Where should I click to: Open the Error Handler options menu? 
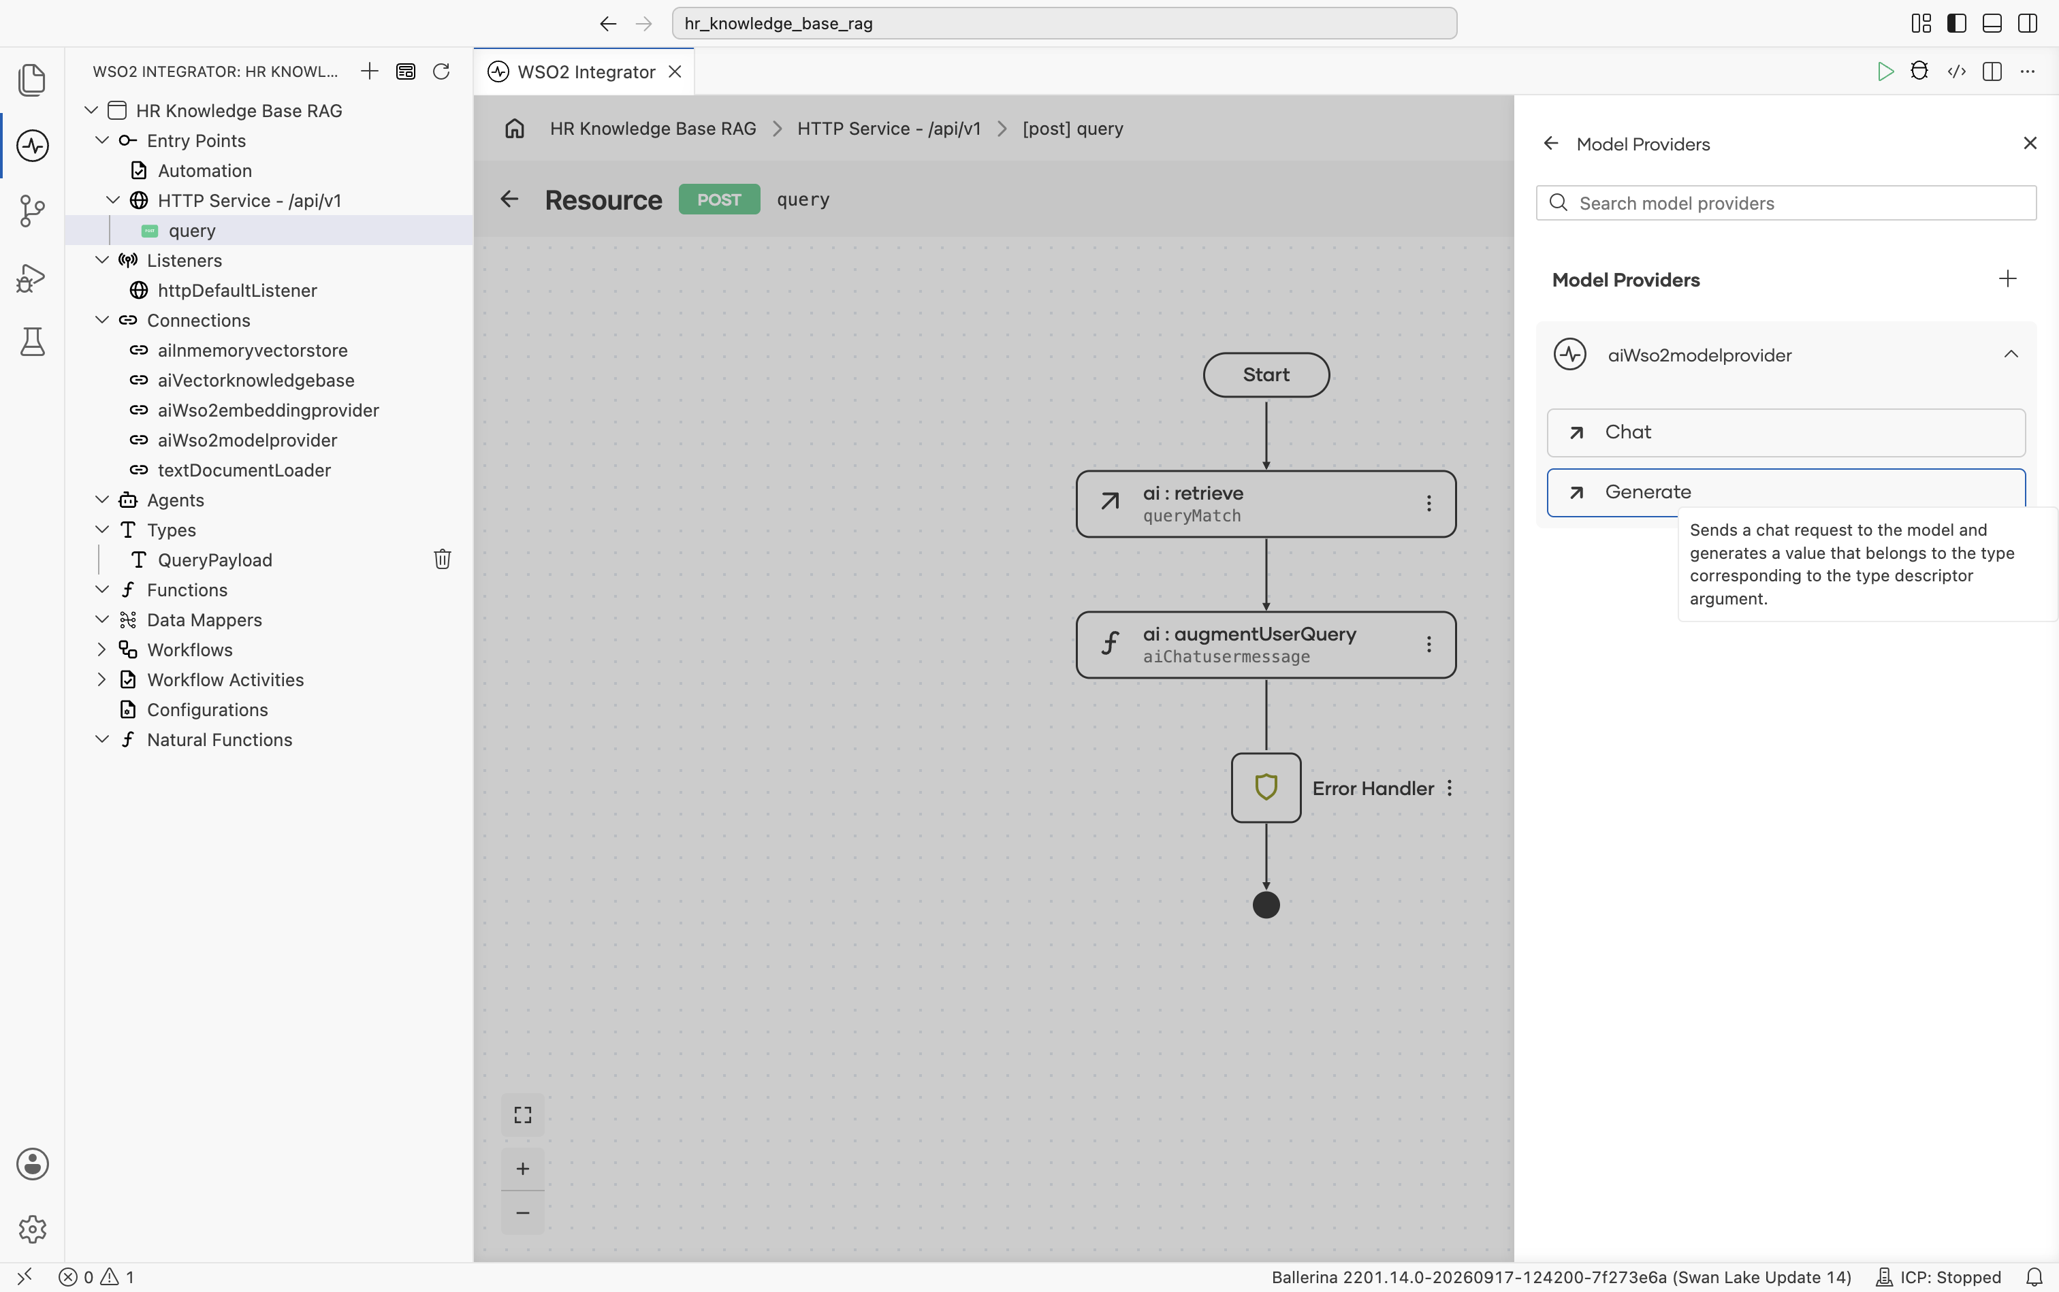point(1450,788)
